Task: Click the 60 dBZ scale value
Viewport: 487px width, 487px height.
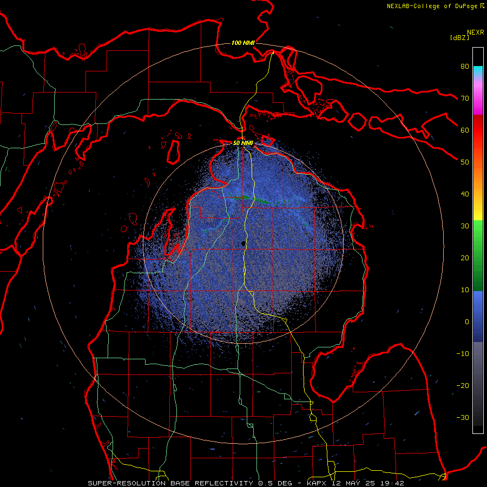Action: [x=465, y=130]
